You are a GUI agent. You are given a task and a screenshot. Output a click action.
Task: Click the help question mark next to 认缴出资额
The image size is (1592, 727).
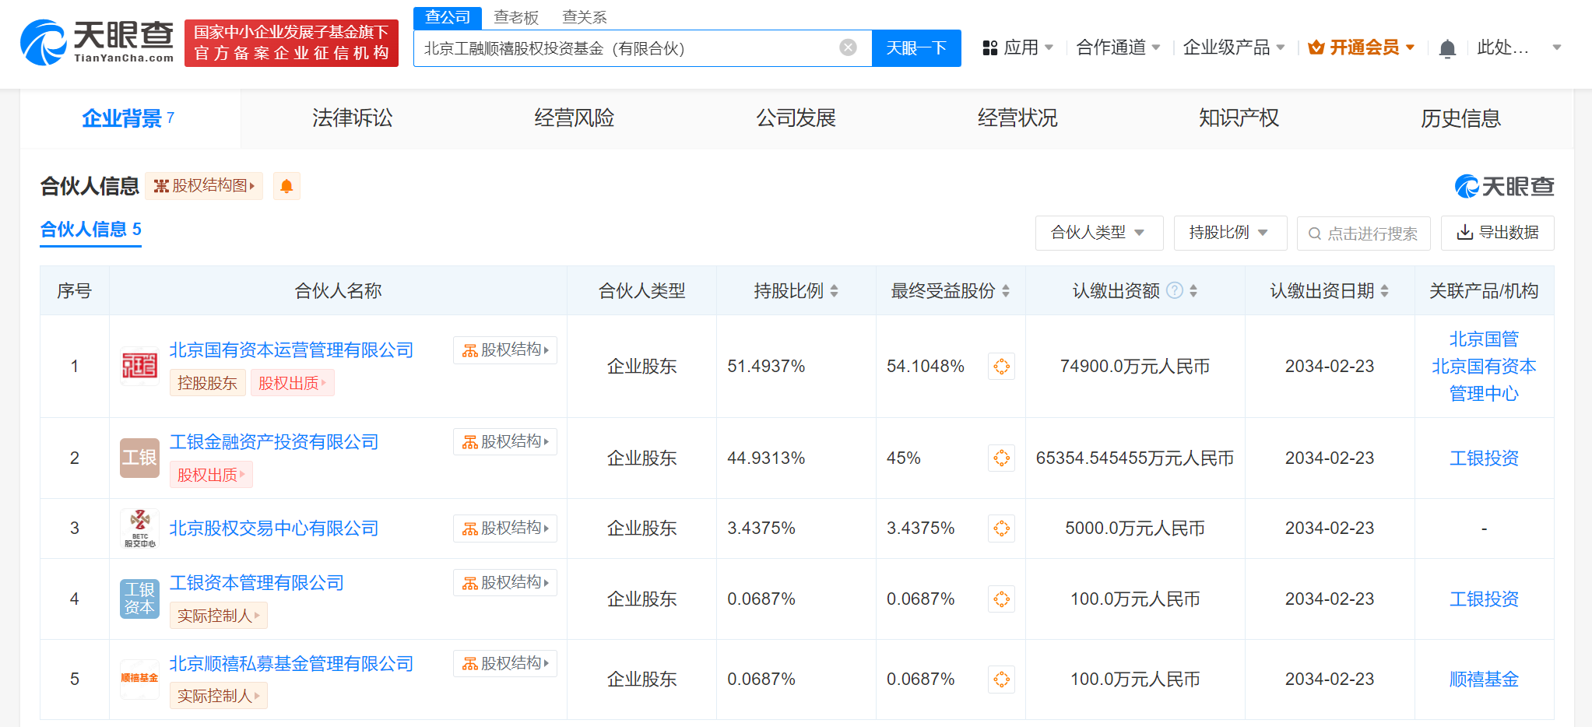click(1175, 290)
